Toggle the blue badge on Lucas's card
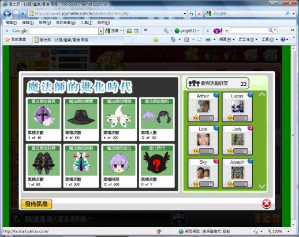This screenshot has height=237, width=299. pos(250,95)
